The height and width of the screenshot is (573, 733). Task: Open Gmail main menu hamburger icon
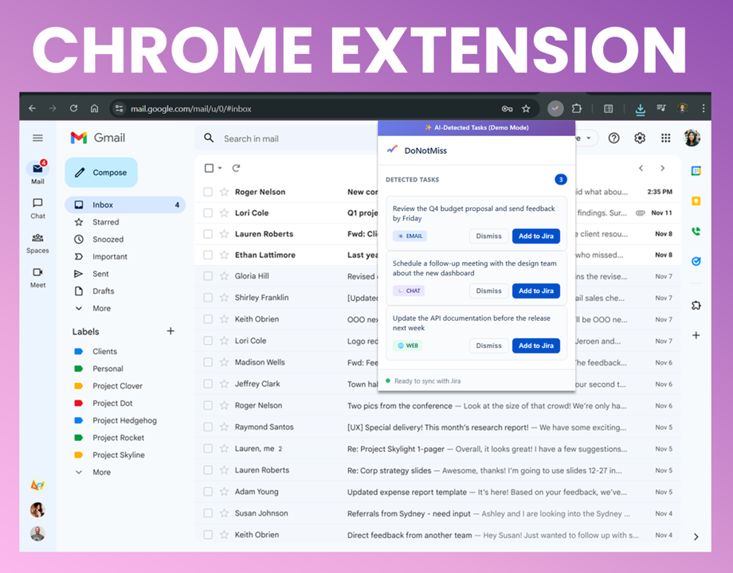[38, 138]
